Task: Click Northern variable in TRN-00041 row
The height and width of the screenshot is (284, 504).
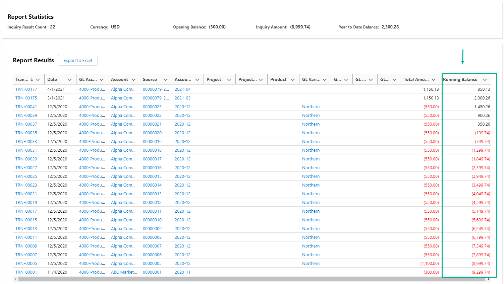Action: coord(311,107)
